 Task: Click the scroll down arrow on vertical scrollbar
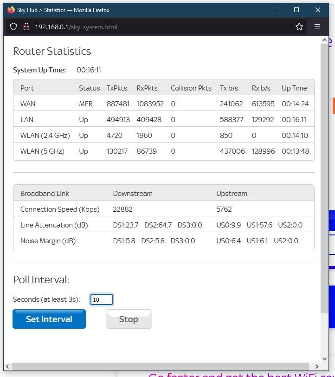(x=324, y=359)
